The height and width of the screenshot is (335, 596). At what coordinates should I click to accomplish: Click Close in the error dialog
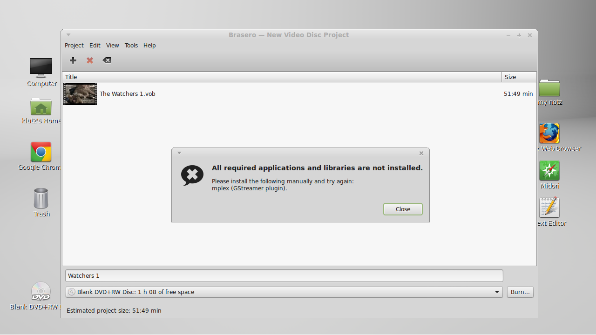(x=403, y=209)
